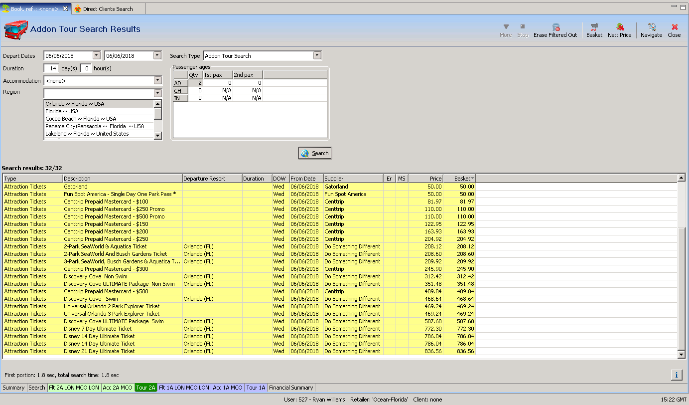Open the first Depart Date picker

97,56
